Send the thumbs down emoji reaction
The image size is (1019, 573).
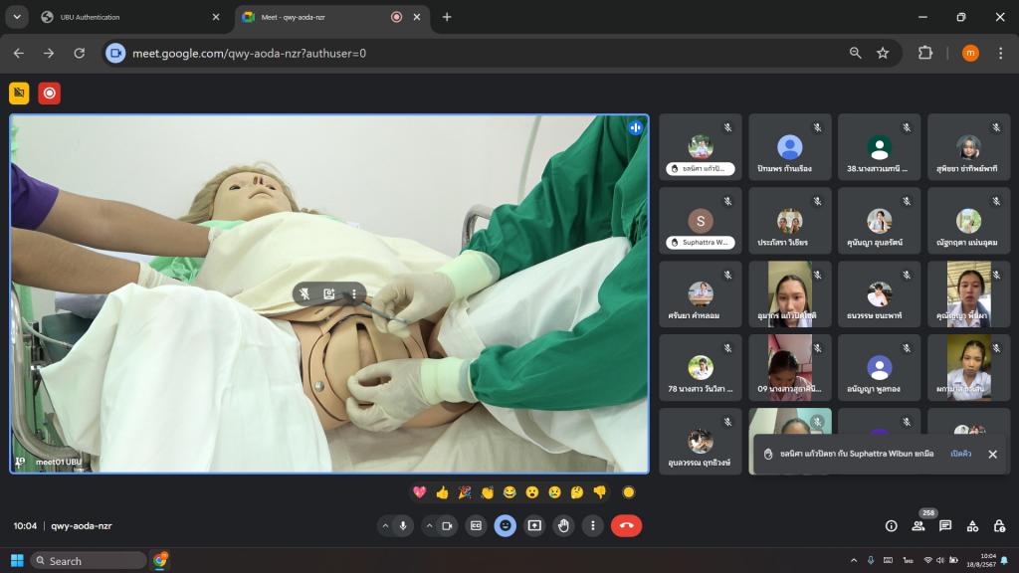[x=599, y=492]
